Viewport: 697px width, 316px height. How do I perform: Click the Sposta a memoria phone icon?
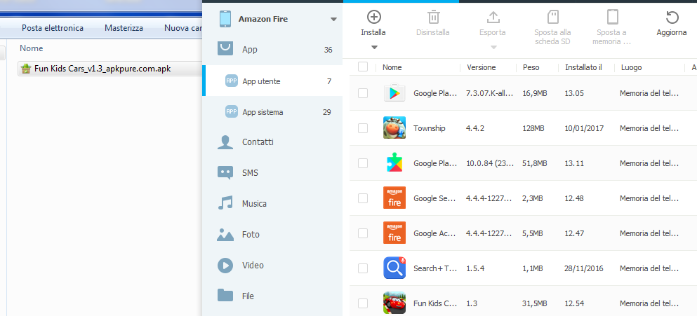pyautogui.click(x=613, y=17)
